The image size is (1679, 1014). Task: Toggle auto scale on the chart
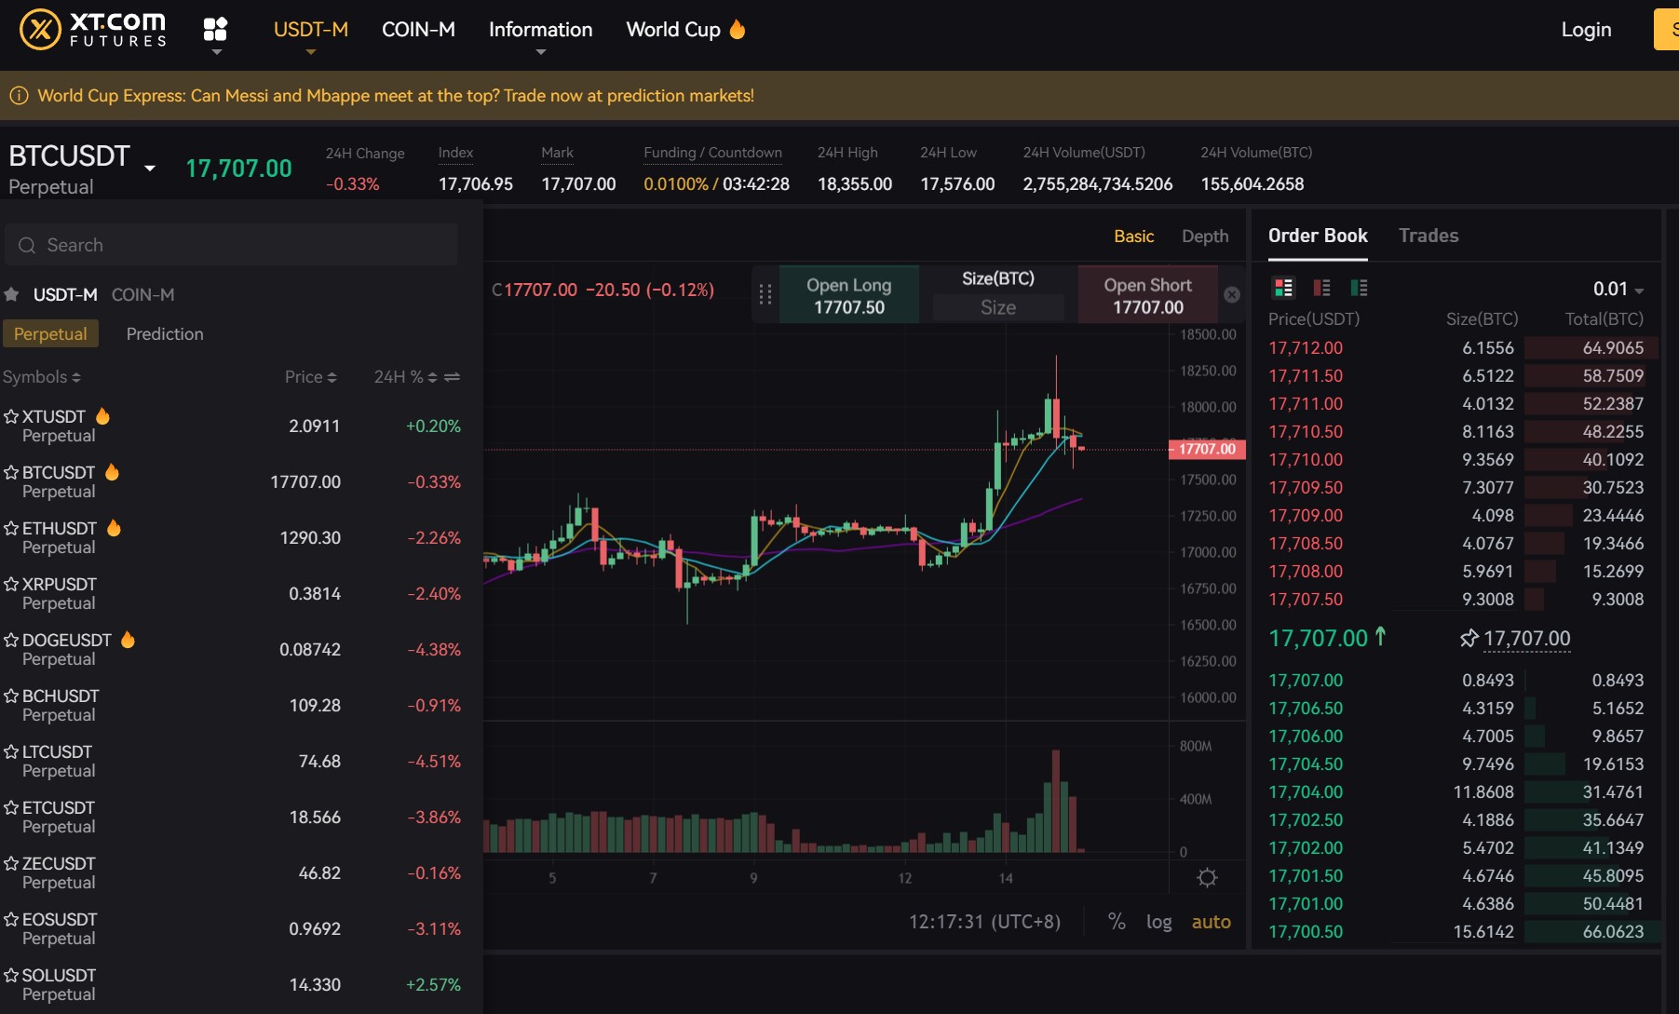click(x=1211, y=922)
